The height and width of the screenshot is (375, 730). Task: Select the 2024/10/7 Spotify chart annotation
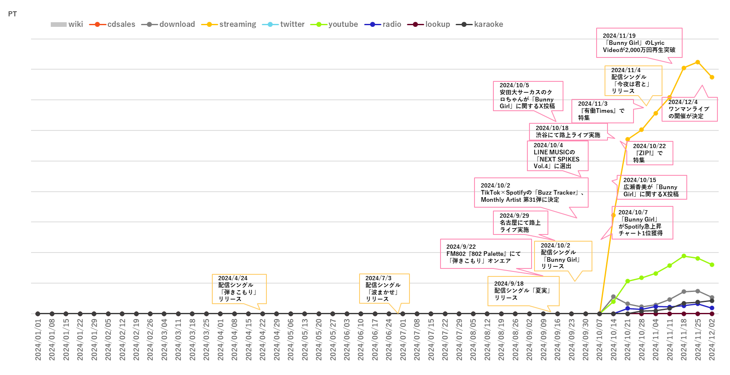point(642,223)
